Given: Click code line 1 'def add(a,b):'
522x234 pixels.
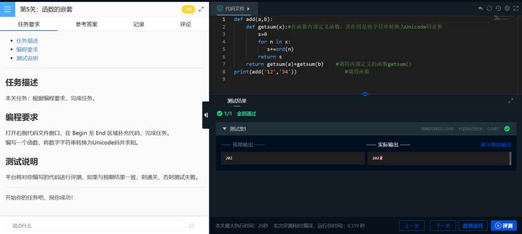Looking at the screenshot, I should pos(253,19).
